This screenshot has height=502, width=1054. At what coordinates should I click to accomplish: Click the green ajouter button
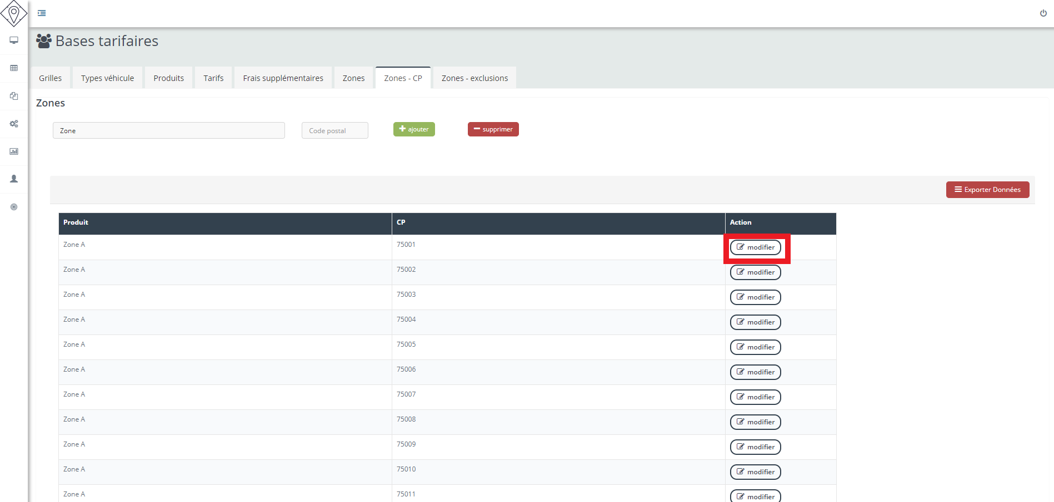coord(414,129)
